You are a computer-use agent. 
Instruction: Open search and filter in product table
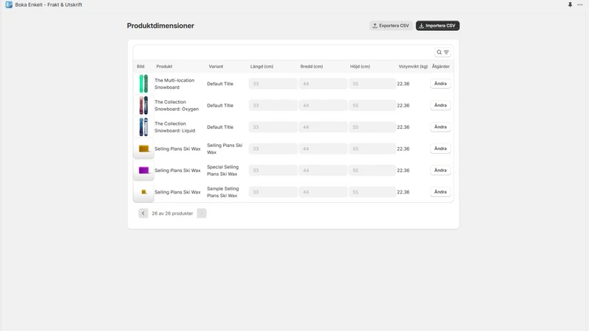[x=442, y=52]
